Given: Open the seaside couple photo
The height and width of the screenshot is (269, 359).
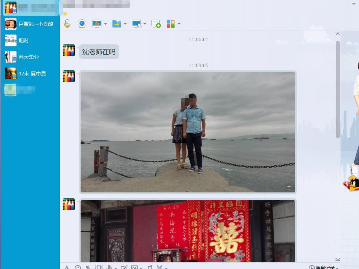Looking at the screenshot, I should tap(188, 132).
